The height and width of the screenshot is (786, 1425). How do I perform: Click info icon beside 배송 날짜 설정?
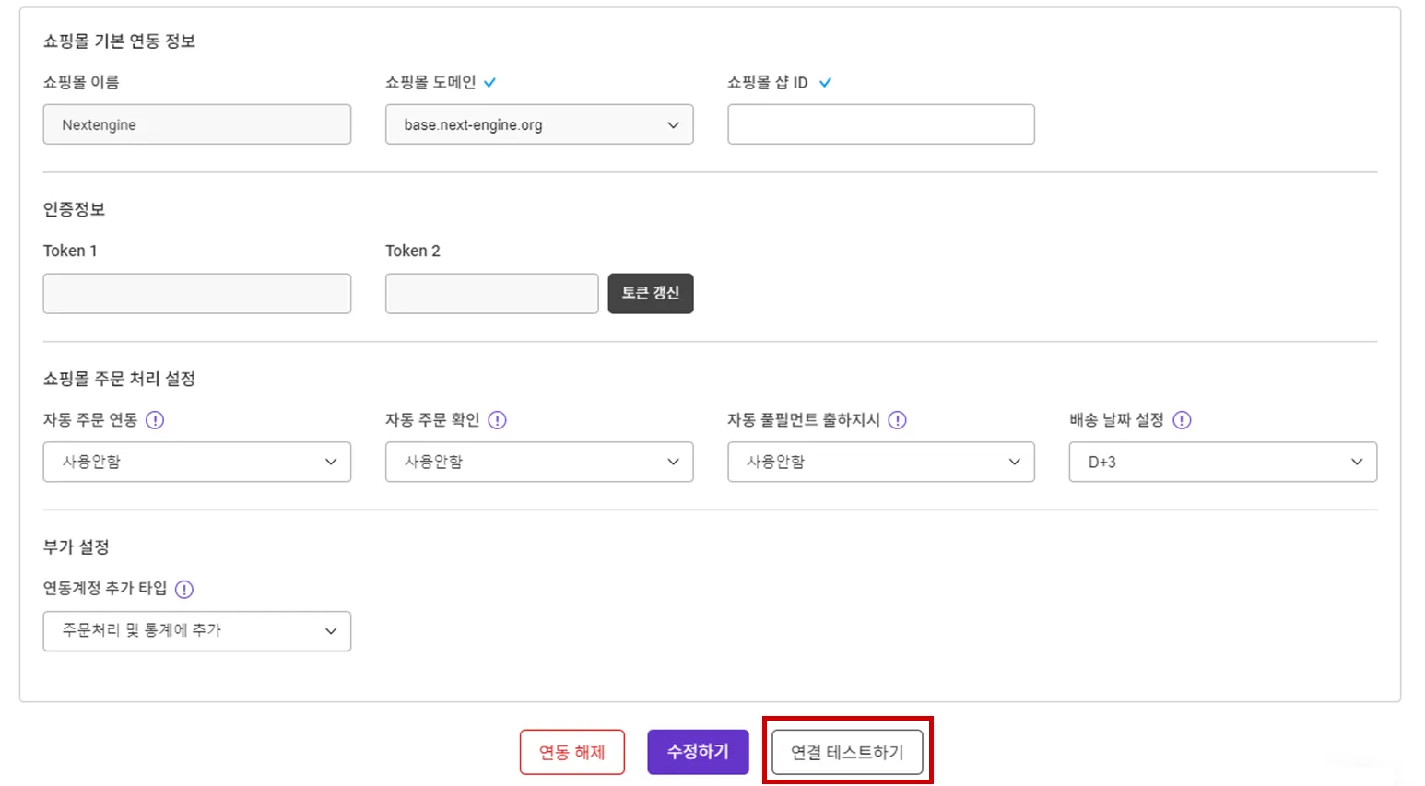1182,420
